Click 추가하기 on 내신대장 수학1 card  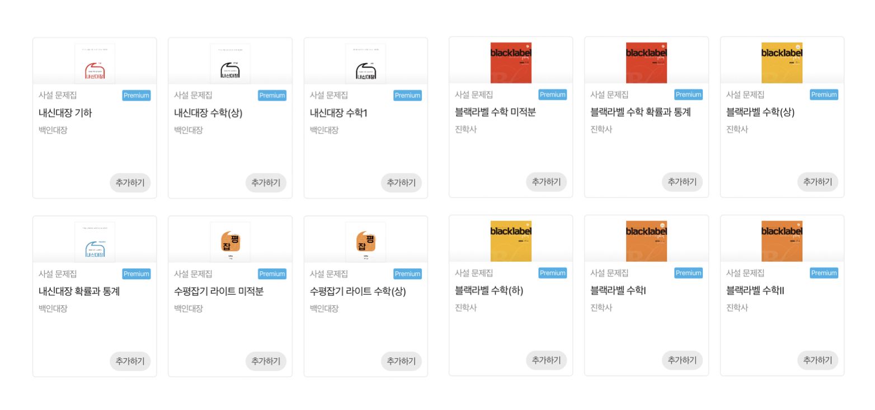[401, 182]
